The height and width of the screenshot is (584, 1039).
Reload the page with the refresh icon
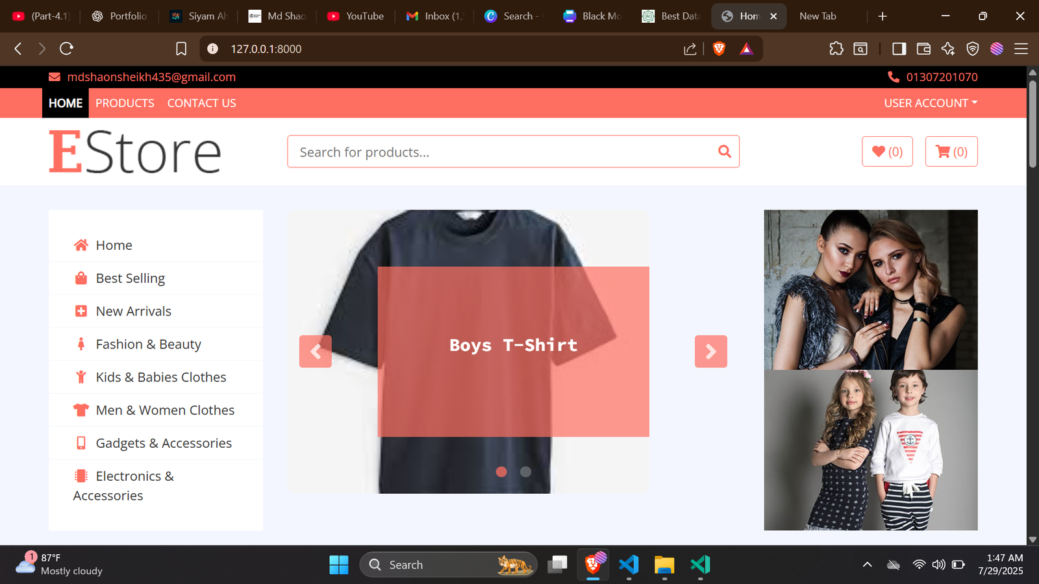coord(66,49)
